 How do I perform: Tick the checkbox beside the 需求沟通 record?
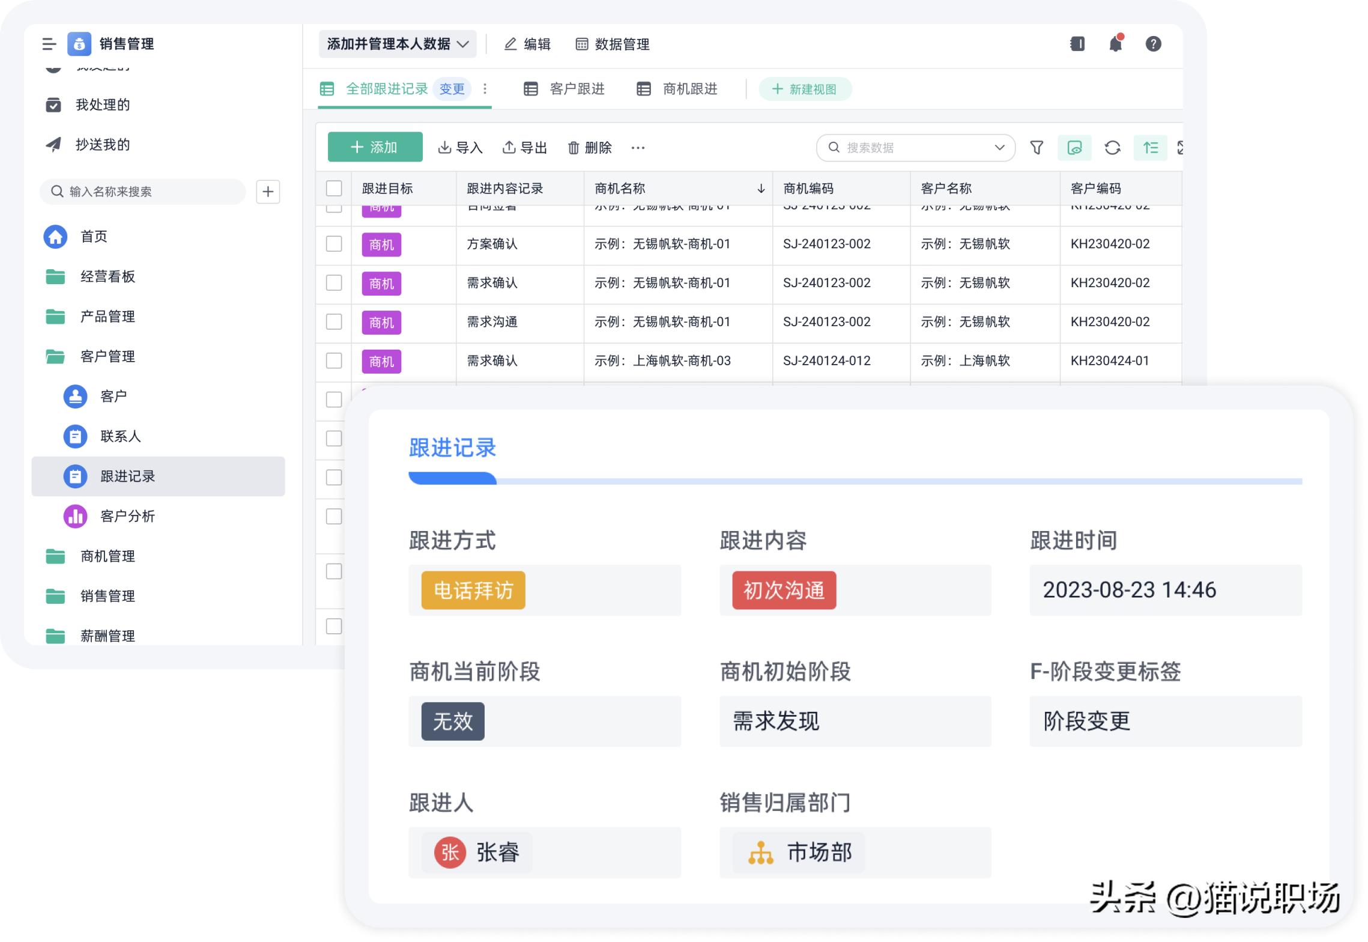[x=334, y=321]
